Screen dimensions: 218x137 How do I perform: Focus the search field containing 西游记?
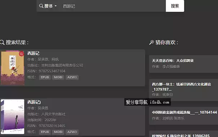coord(113,6)
